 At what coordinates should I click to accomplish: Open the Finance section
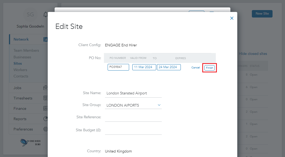coord(29,109)
